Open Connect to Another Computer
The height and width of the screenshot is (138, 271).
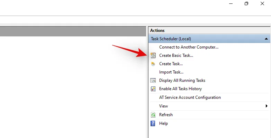189,47
